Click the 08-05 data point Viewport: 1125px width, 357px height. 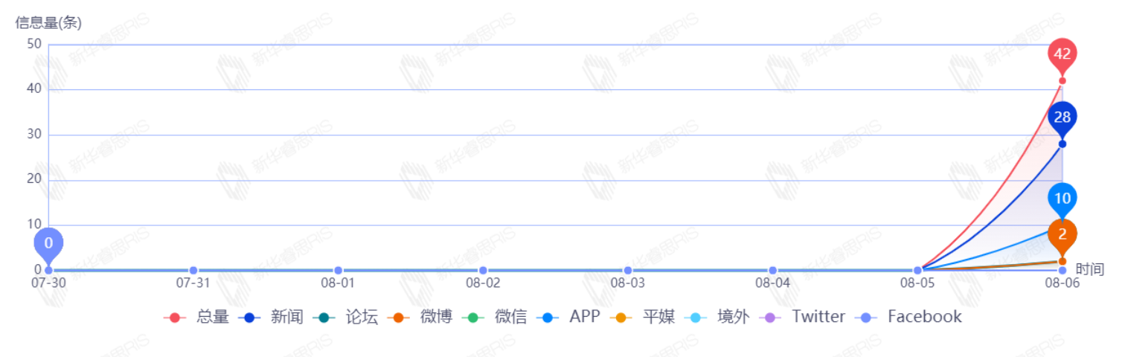click(917, 270)
